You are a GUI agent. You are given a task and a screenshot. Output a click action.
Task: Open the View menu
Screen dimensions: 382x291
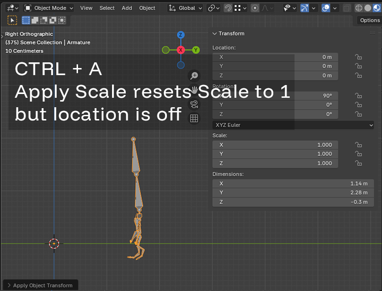point(86,9)
